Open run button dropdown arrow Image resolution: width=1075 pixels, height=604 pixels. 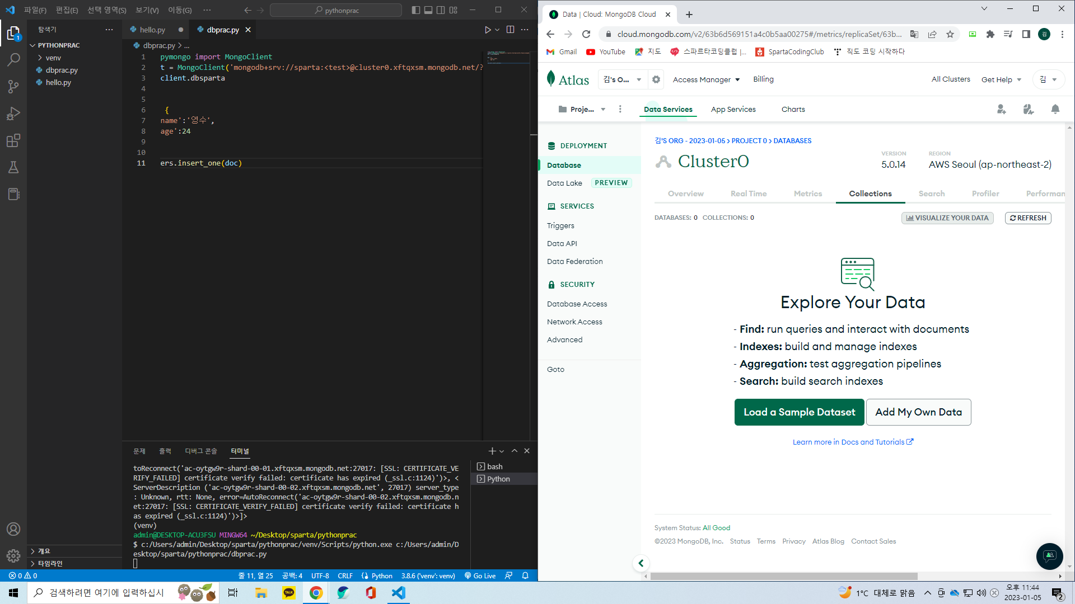point(497,30)
